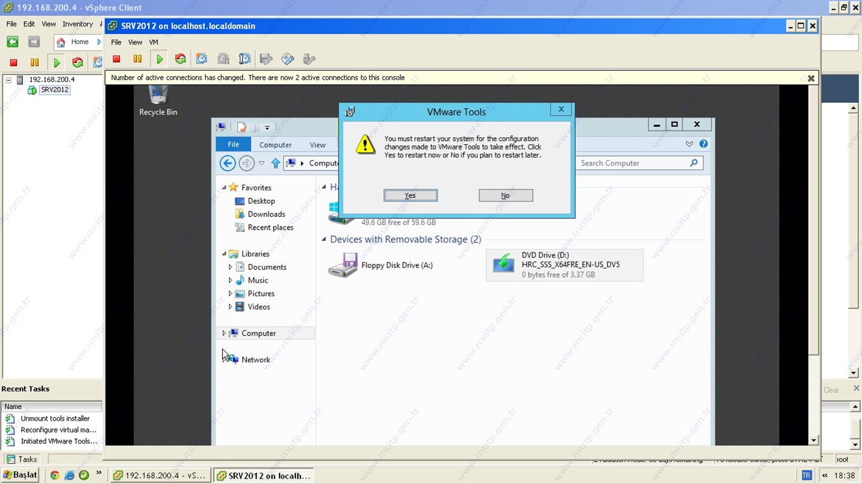Viewport: 862px width, 484px height.
Task: Collapse the Favorites group in navigation pane
Action: [x=224, y=188]
